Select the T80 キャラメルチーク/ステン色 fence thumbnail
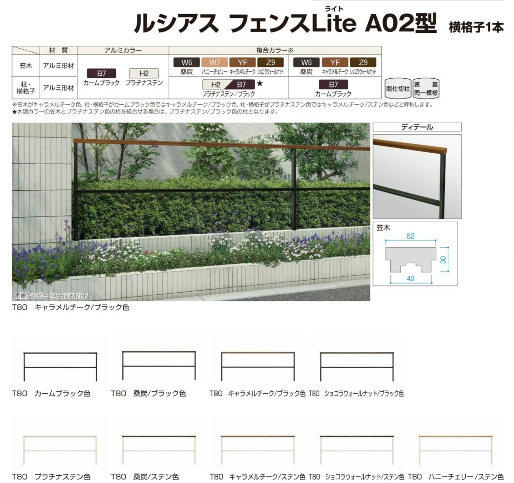The image size is (514, 483). pos(258,450)
